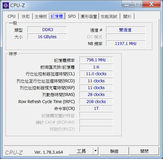
Task: Click the 通道 # label
Action: click(x=96, y=30)
